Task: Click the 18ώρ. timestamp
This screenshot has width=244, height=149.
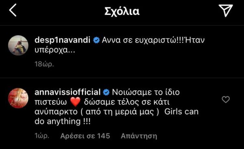Action: (44, 64)
